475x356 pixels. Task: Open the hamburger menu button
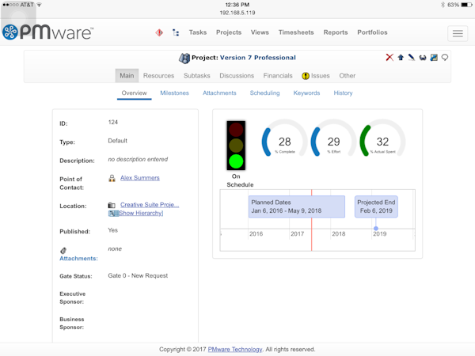tap(457, 33)
